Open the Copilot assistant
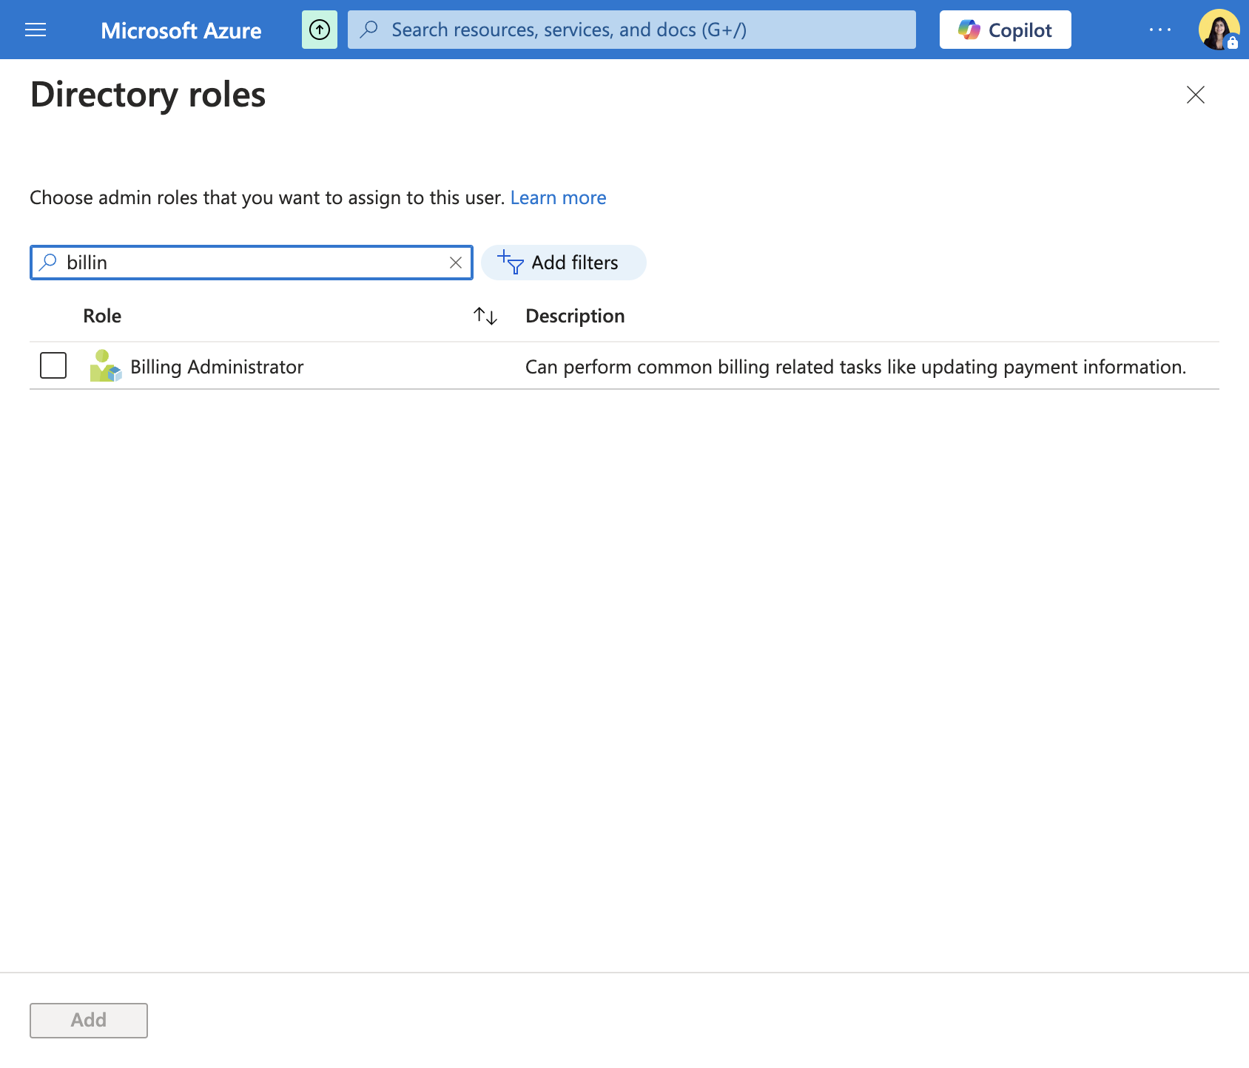1249x1068 pixels. click(1005, 30)
